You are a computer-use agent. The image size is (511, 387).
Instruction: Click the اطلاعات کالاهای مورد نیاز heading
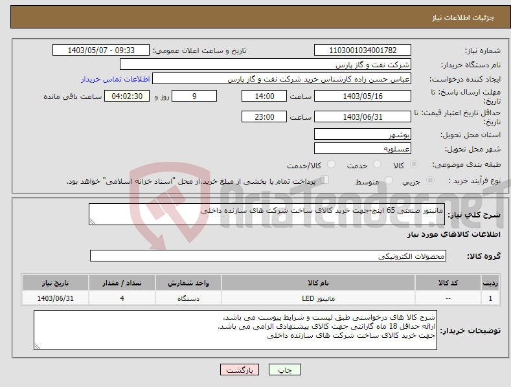[453, 234]
